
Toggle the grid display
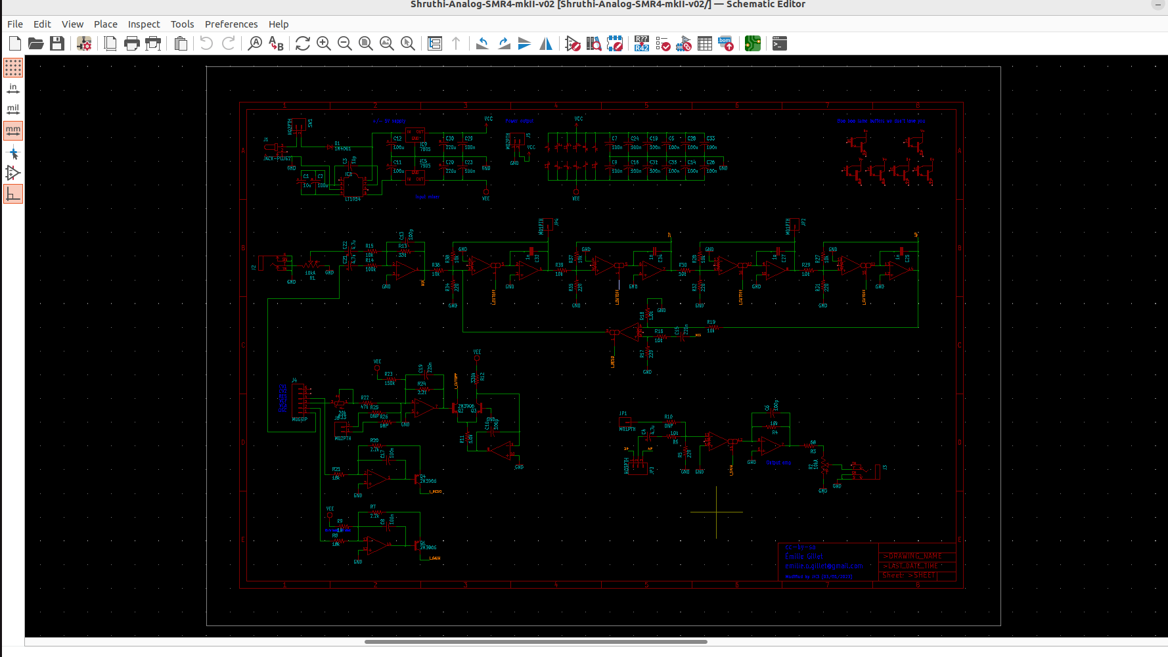click(13, 68)
